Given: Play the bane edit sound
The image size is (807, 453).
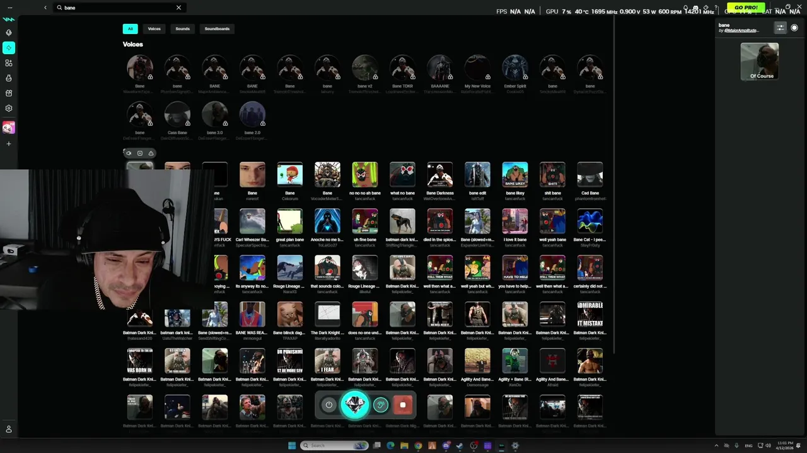Looking at the screenshot, I should [477, 175].
